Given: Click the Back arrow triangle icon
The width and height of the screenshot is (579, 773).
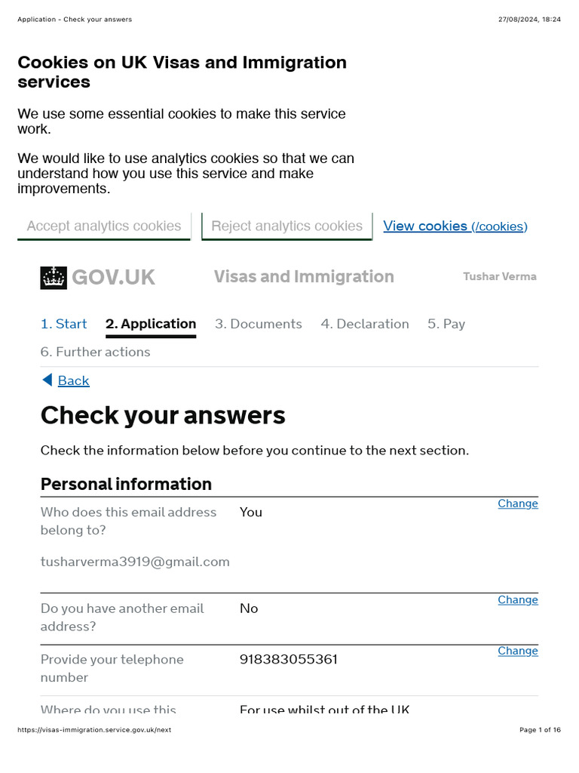Looking at the screenshot, I should 47,380.
